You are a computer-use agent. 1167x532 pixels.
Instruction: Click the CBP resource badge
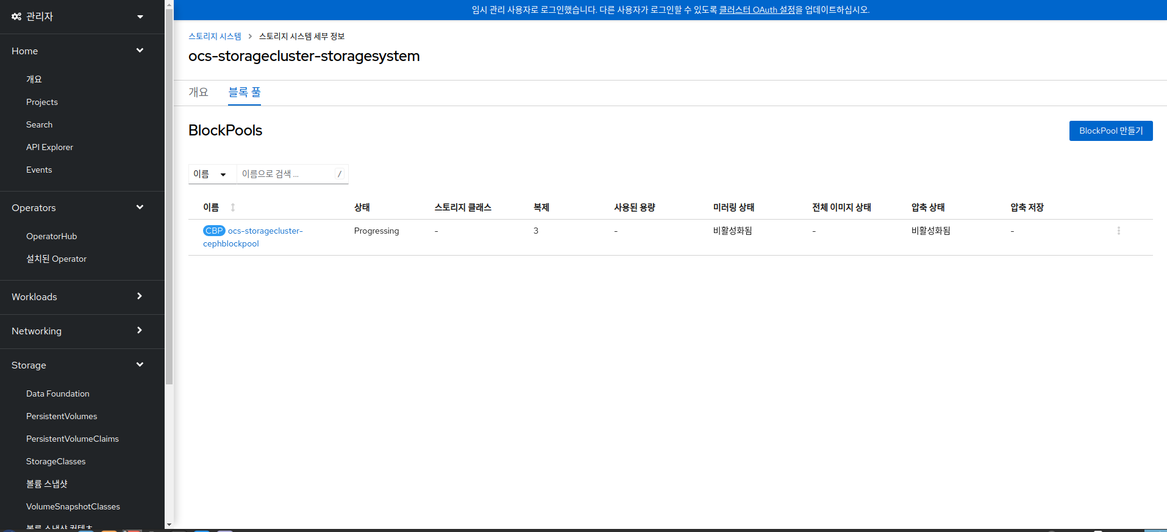tap(214, 231)
